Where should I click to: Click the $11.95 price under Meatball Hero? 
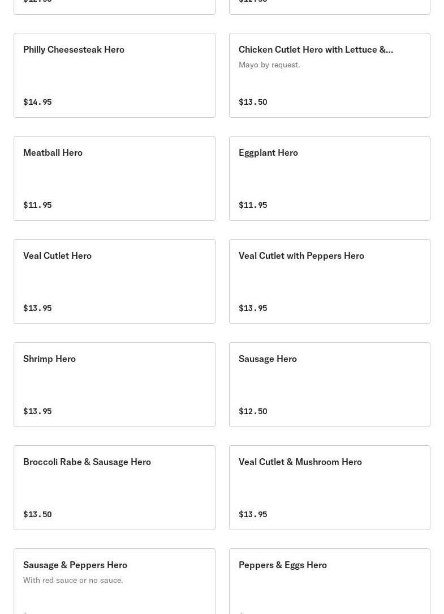coord(37,205)
